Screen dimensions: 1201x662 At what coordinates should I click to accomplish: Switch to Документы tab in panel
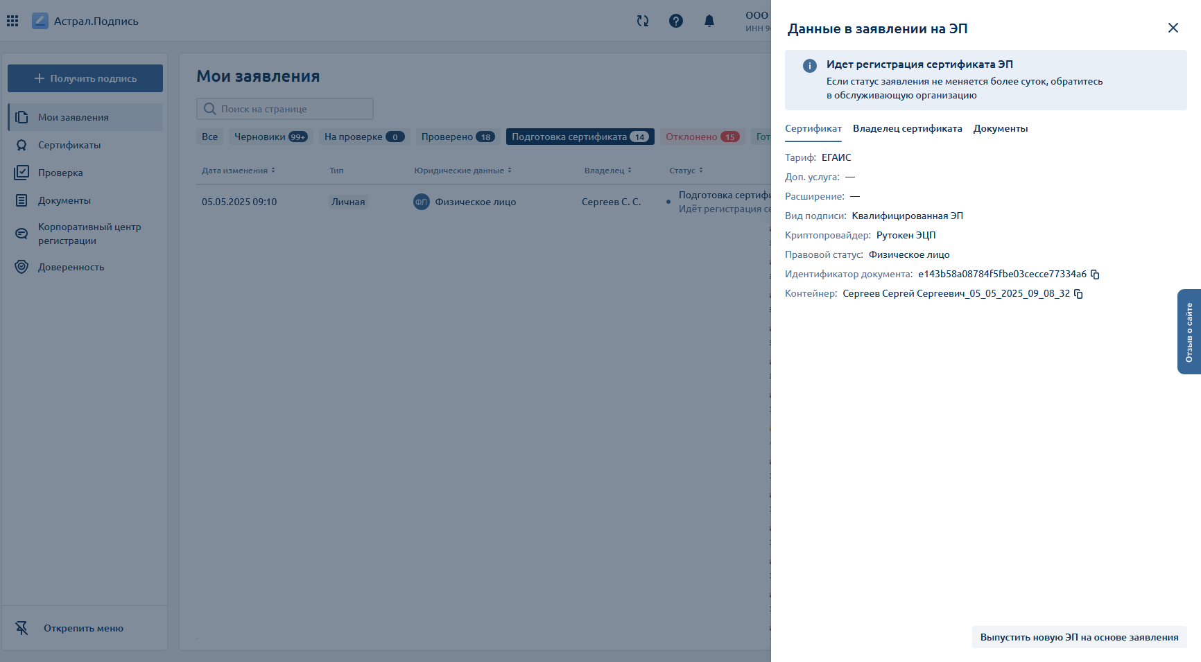[x=1000, y=128]
